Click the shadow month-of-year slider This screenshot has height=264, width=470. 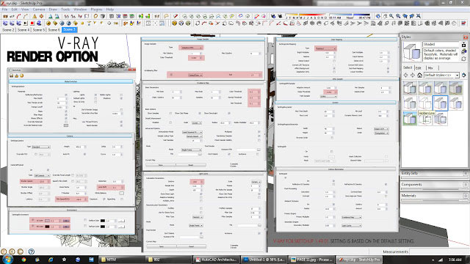coord(305,15)
